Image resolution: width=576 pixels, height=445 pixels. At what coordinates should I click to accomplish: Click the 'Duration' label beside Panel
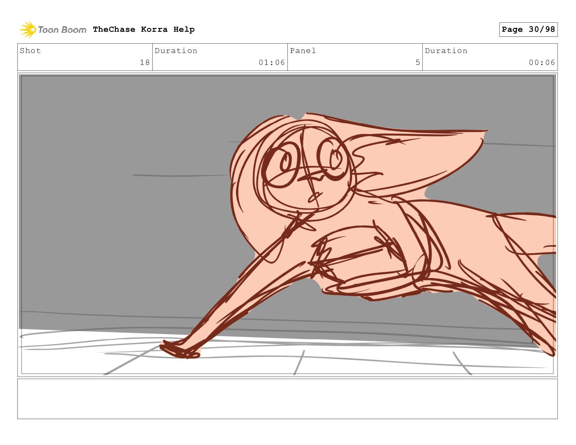pos(446,51)
